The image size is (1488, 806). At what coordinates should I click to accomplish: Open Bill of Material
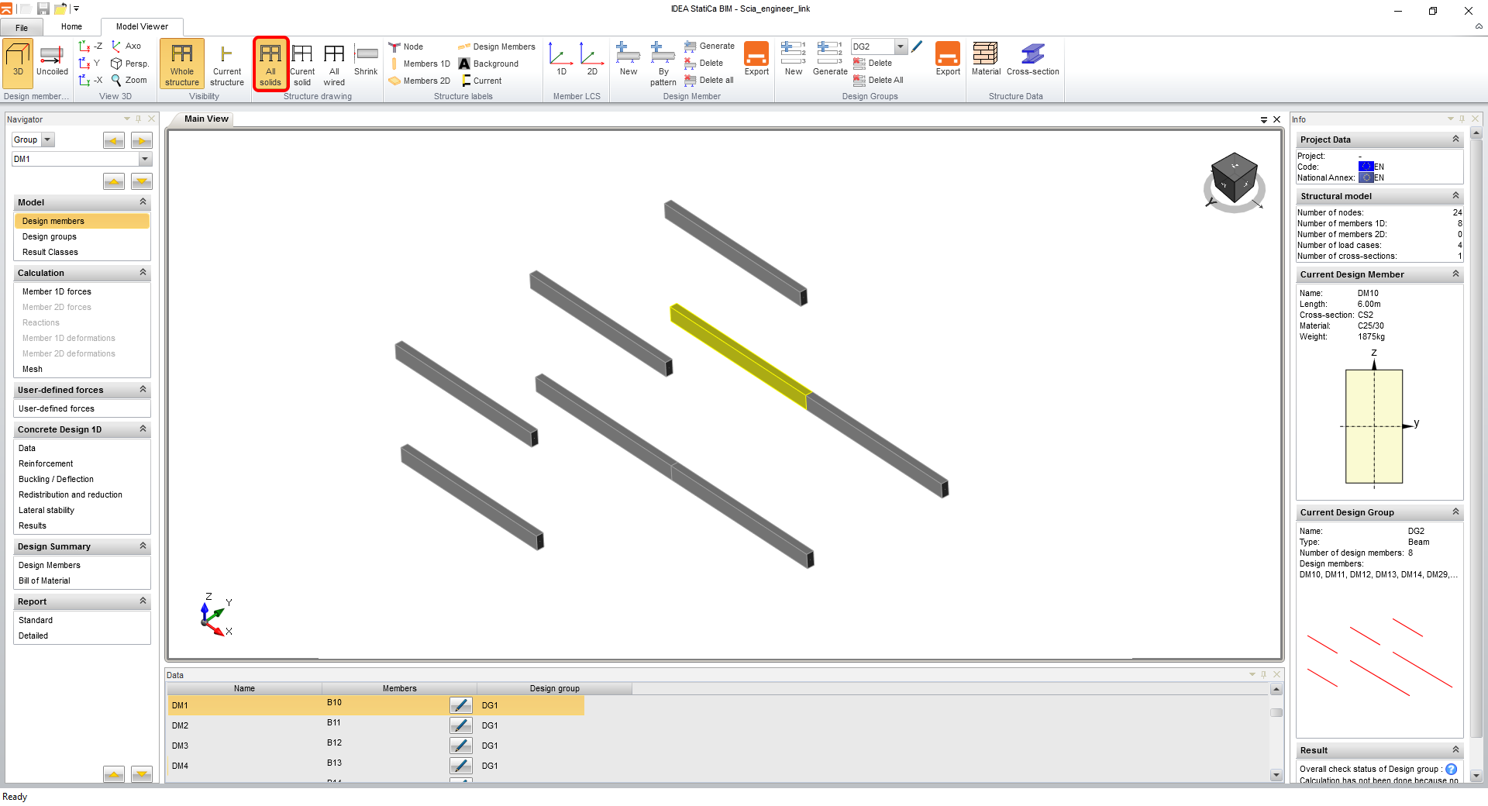point(44,580)
